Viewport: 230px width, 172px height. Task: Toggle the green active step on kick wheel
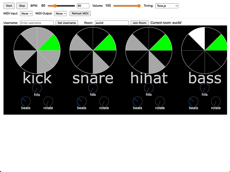pos(50,44)
